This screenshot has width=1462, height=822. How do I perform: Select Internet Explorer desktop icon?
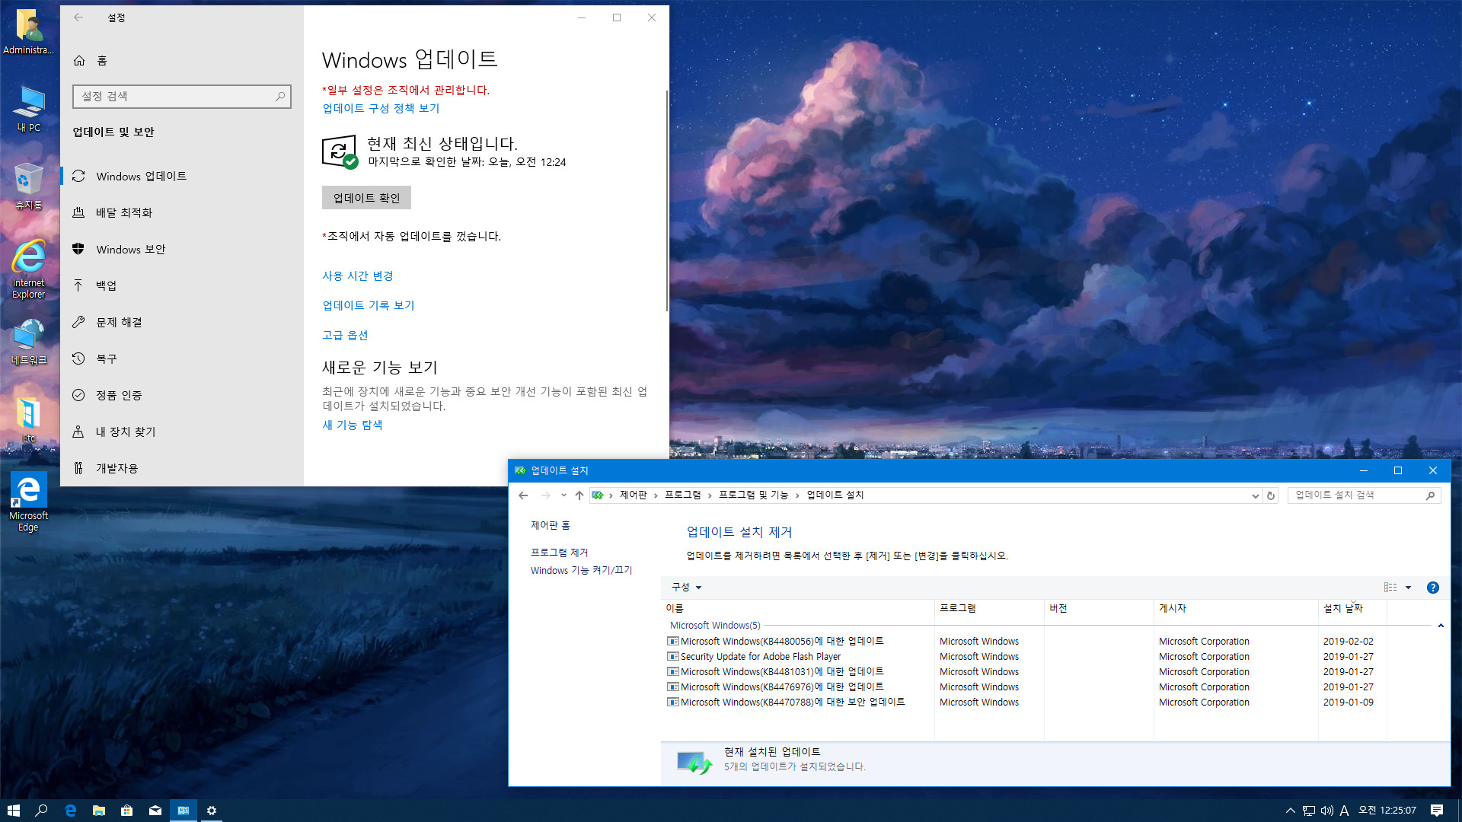[x=29, y=269]
